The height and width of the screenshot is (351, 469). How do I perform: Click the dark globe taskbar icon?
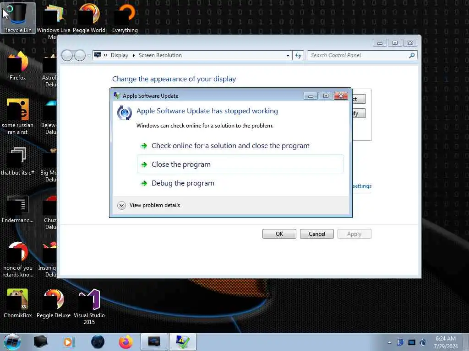click(98, 342)
